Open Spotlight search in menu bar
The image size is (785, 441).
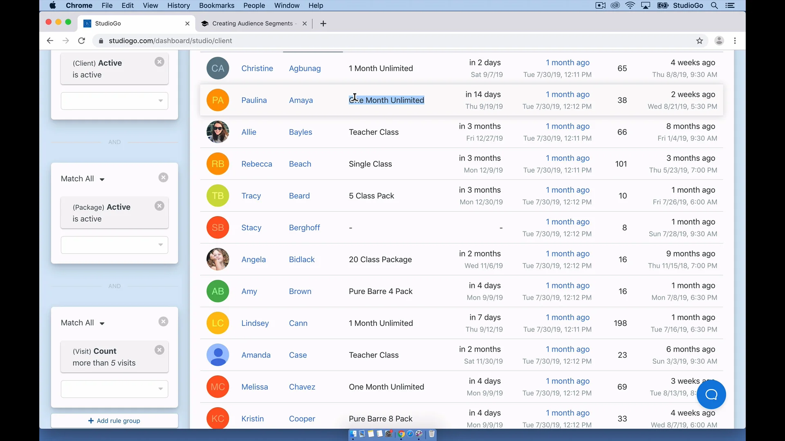[714, 5]
